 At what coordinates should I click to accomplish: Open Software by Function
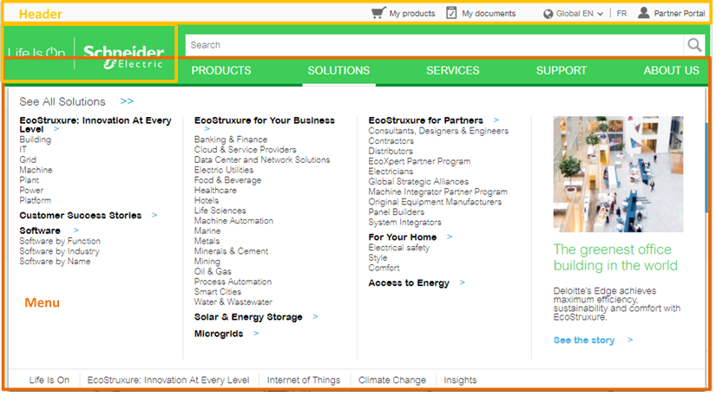coord(60,241)
